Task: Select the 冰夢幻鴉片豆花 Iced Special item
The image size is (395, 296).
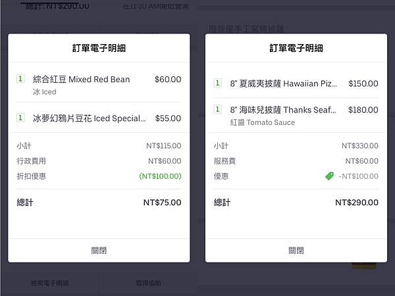Action: click(x=90, y=118)
